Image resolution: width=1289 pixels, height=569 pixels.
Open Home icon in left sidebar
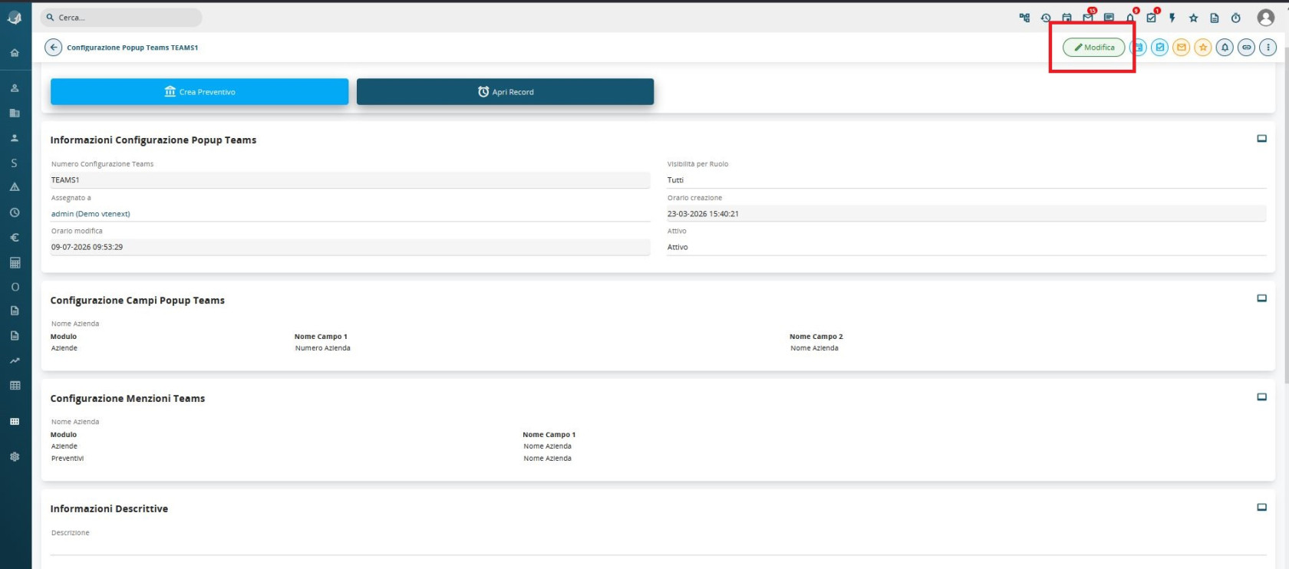(15, 53)
